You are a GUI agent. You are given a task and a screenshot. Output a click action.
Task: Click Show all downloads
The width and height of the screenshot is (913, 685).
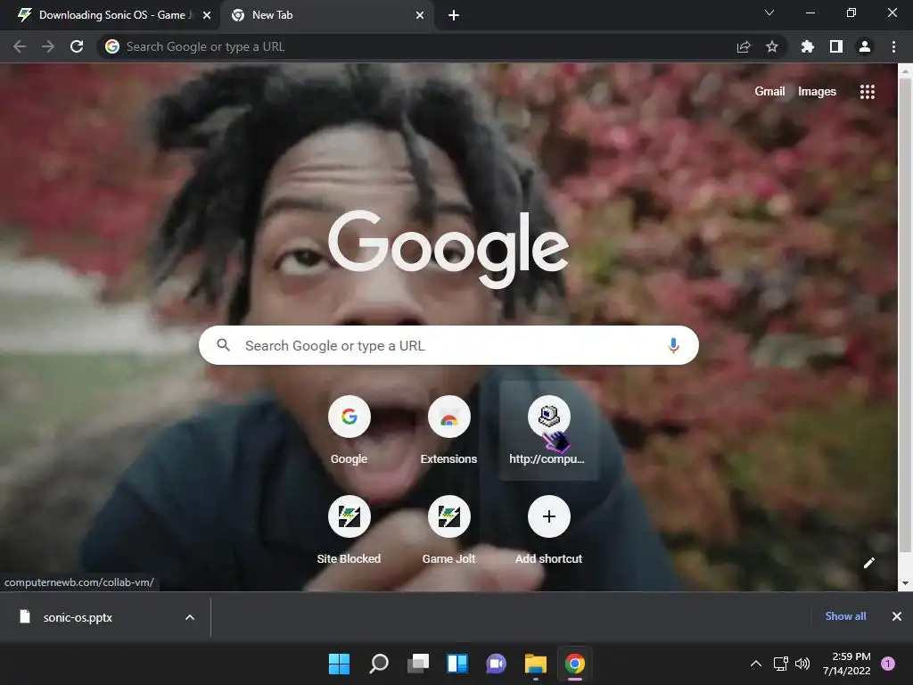(x=845, y=616)
